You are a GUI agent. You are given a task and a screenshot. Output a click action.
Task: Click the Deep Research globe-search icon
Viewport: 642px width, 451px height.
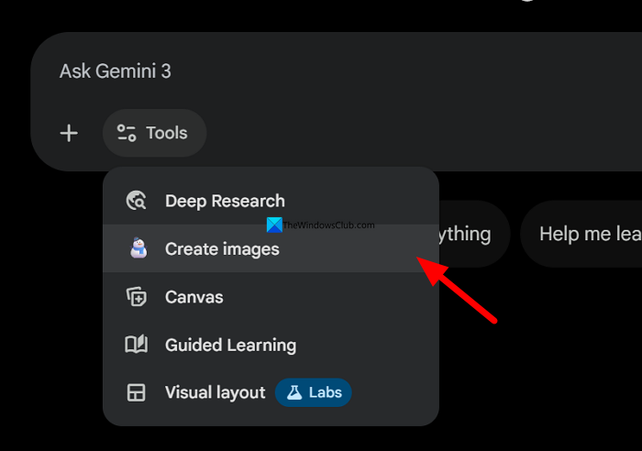click(x=136, y=201)
